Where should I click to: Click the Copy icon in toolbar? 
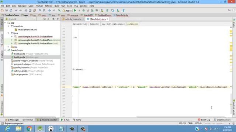(x=30, y=10)
